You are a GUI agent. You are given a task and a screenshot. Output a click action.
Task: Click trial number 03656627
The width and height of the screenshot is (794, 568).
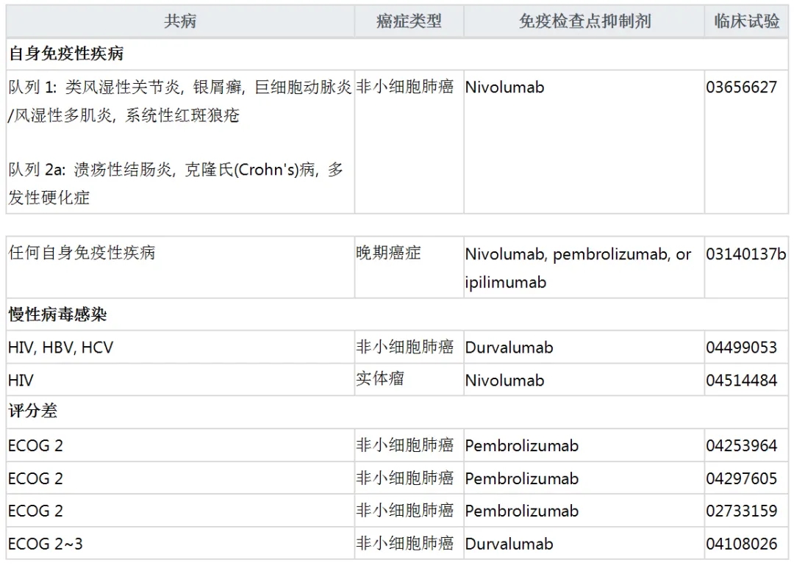(x=741, y=87)
